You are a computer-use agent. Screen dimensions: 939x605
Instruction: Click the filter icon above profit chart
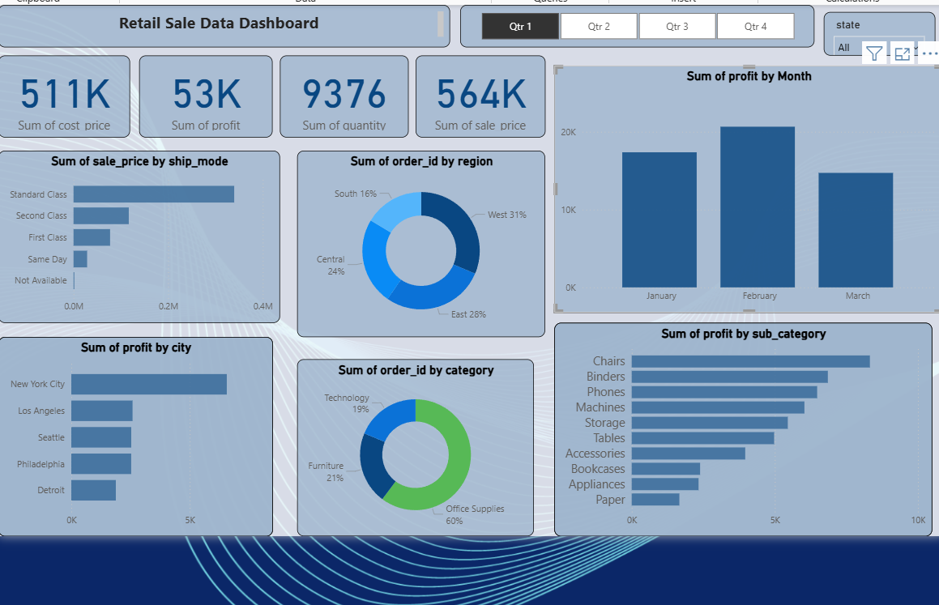click(x=873, y=54)
